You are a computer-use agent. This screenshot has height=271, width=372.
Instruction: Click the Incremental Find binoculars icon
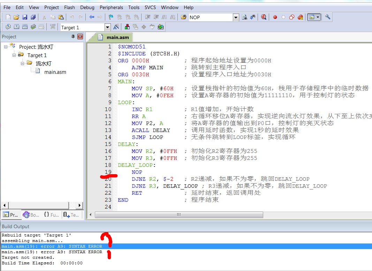[253, 17]
